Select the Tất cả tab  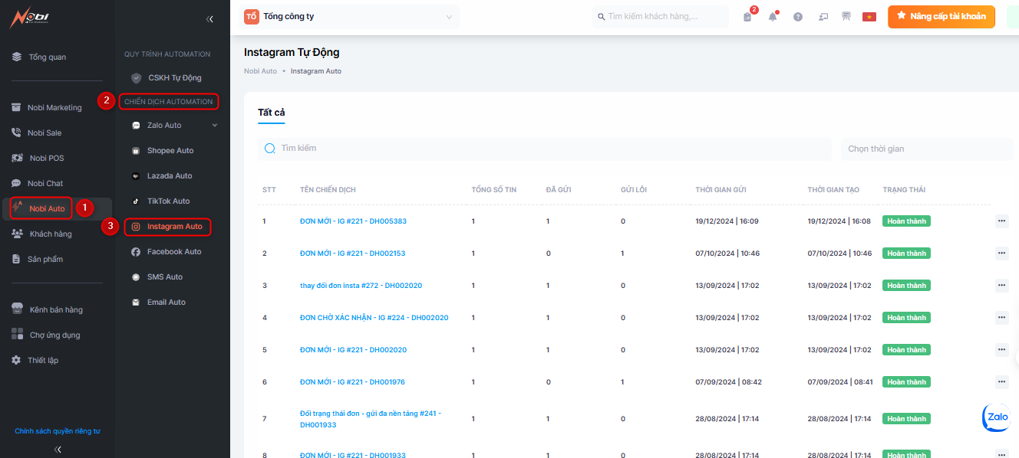(271, 113)
